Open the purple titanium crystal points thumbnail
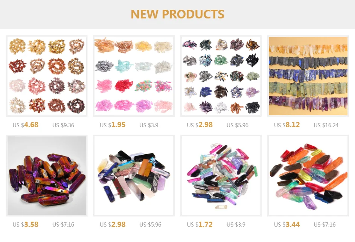The width and height of the screenshot is (355, 242). (x=47, y=176)
